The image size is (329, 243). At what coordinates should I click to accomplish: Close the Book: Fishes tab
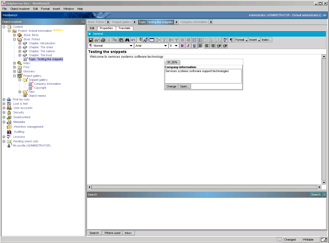pos(108,22)
